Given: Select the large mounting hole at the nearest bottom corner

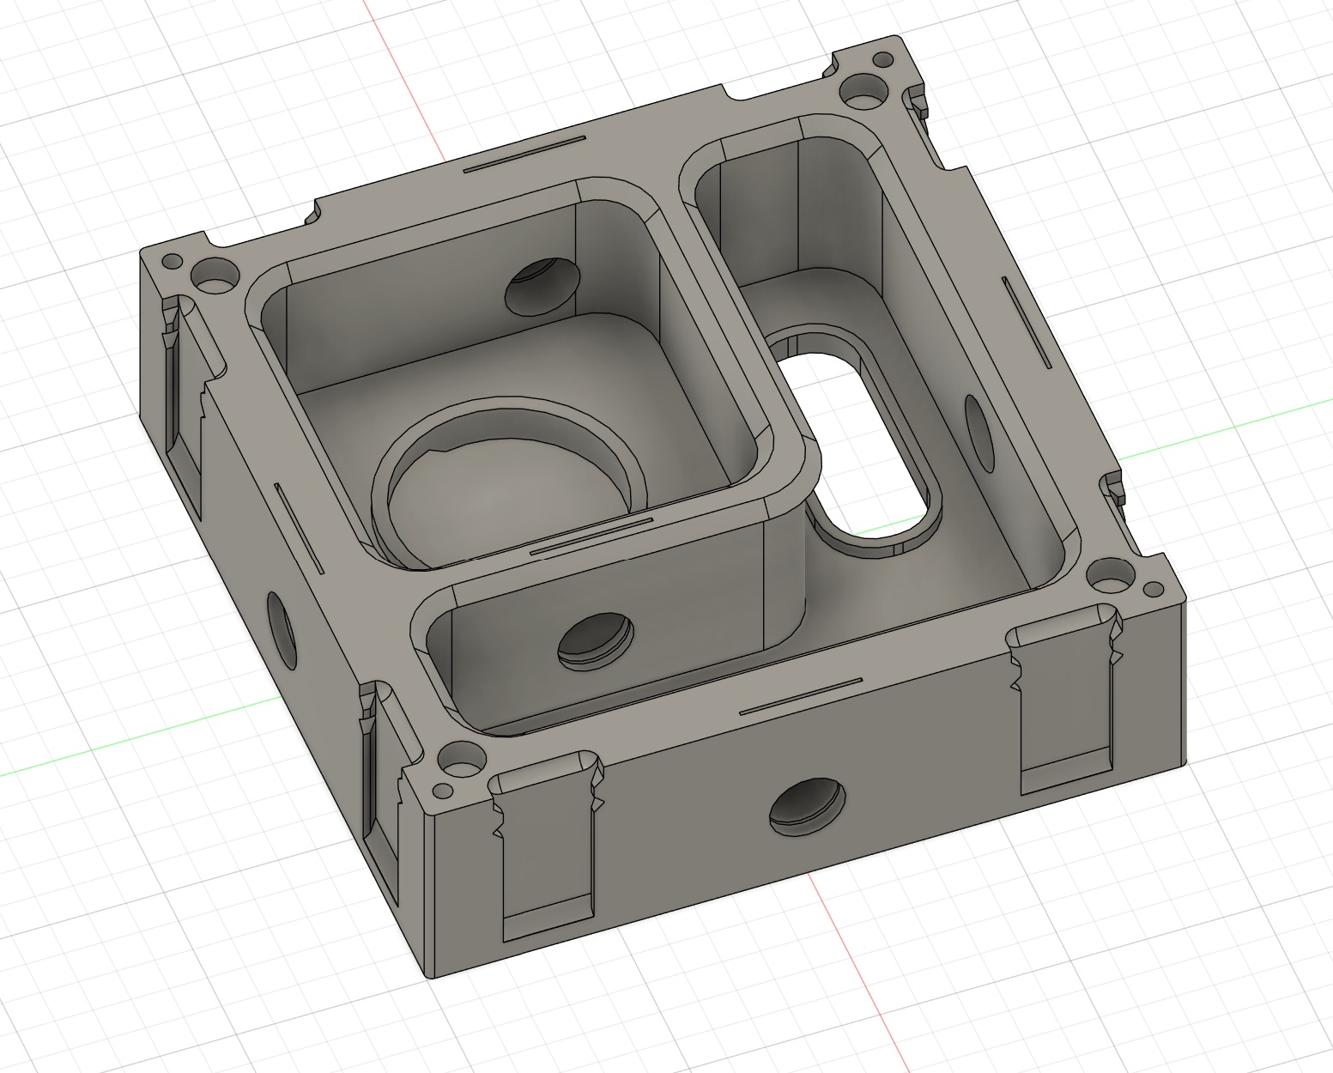Looking at the screenshot, I should [x=460, y=759].
